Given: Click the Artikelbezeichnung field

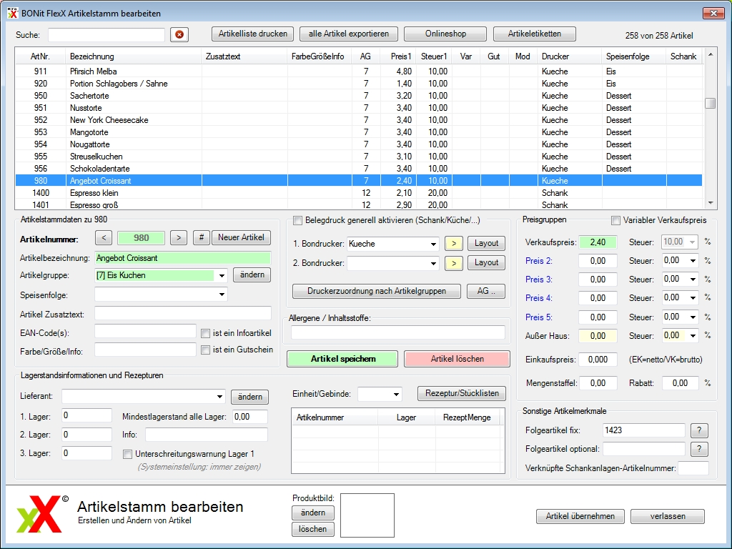Looking at the screenshot, I should pyautogui.click(x=182, y=258).
